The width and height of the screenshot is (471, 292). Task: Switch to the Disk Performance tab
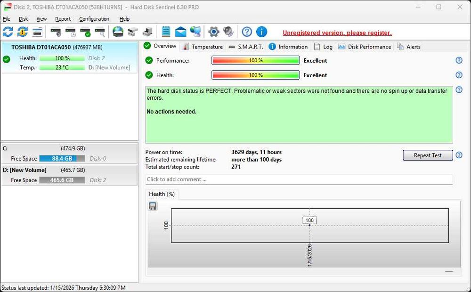tap(365, 47)
